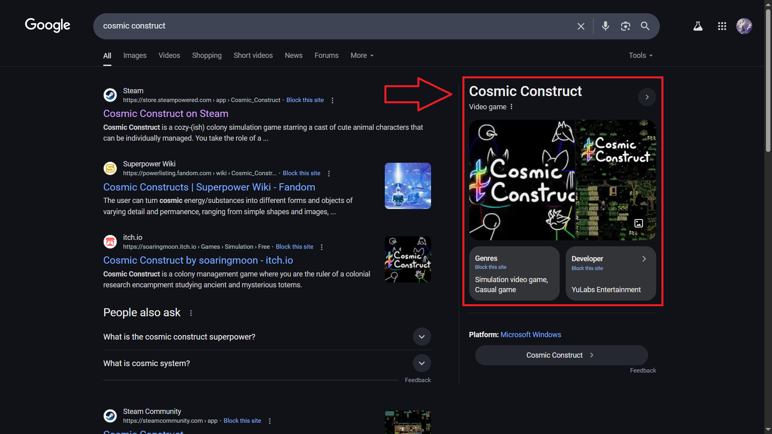772x434 pixels.
Task: Click the Superpower Wiki favicon
Action: [x=110, y=168]
